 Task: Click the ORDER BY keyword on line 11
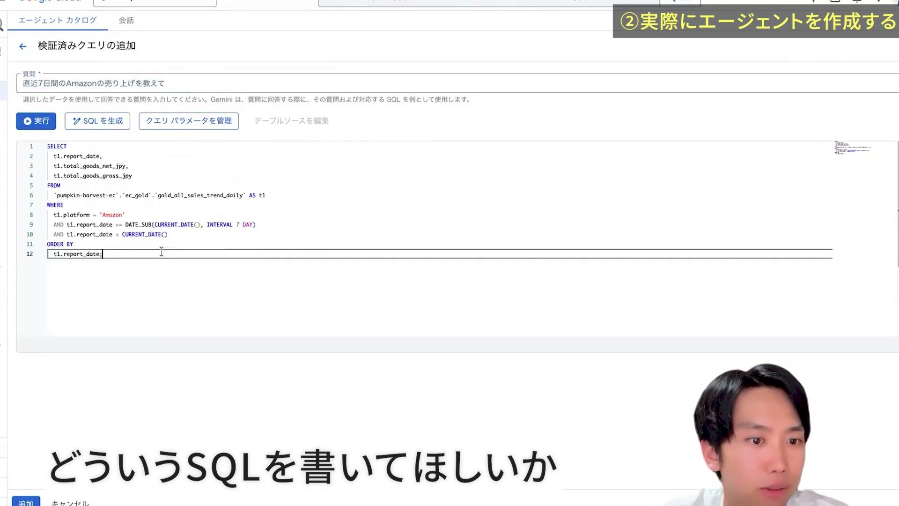pyautogui.click(x=60, y=245)
